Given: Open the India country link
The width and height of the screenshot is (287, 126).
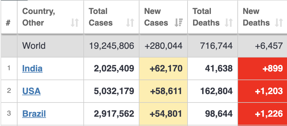Looking at the screenshot, I should [x=32, y=69].
